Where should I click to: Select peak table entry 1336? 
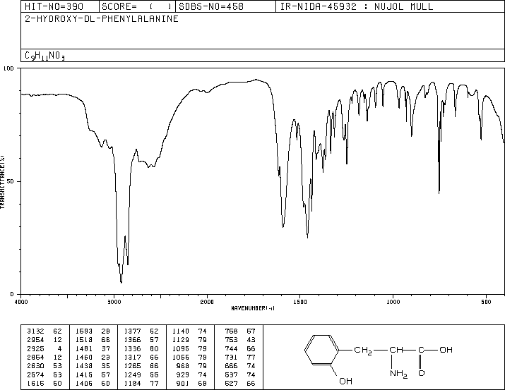coord(132,348)
